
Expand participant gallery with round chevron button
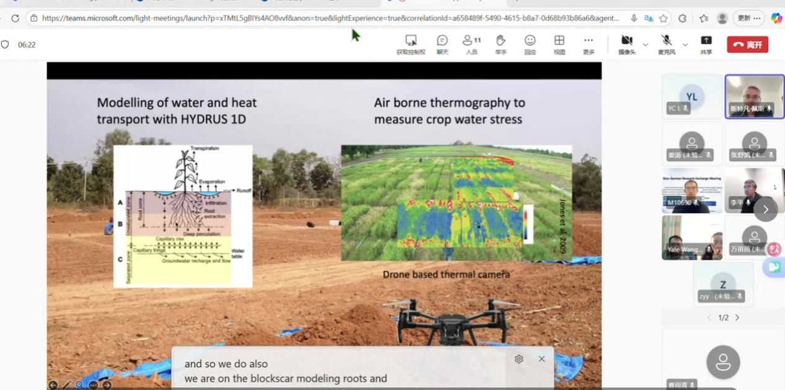point(765,210)
